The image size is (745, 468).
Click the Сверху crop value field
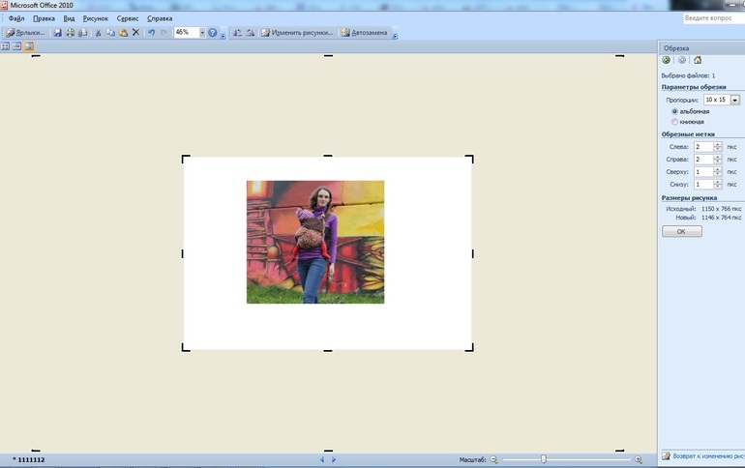(x=703, y=172)
